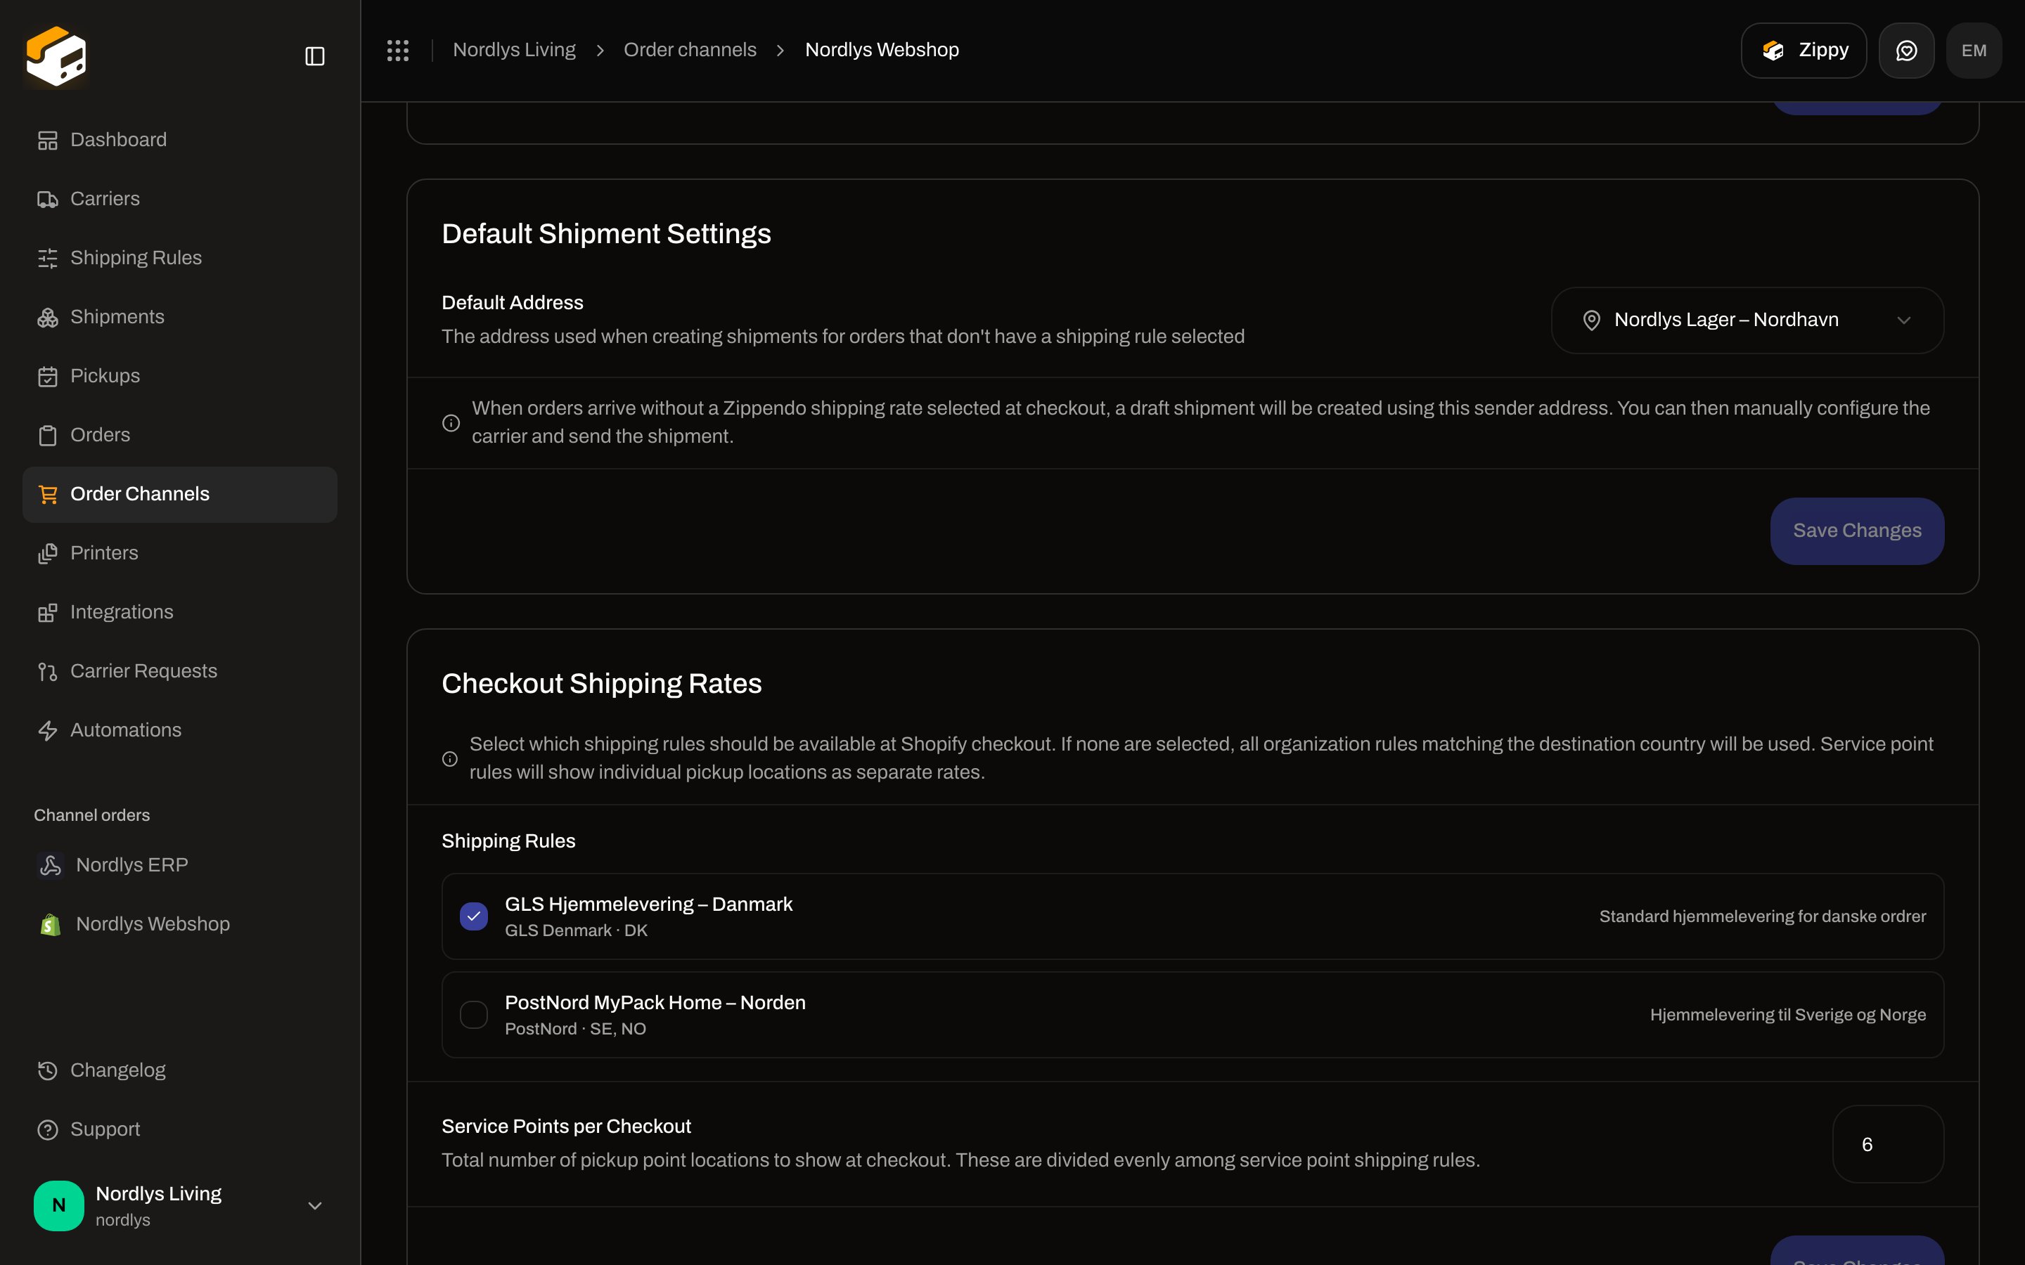Open Carriers page

coord(180,199)
